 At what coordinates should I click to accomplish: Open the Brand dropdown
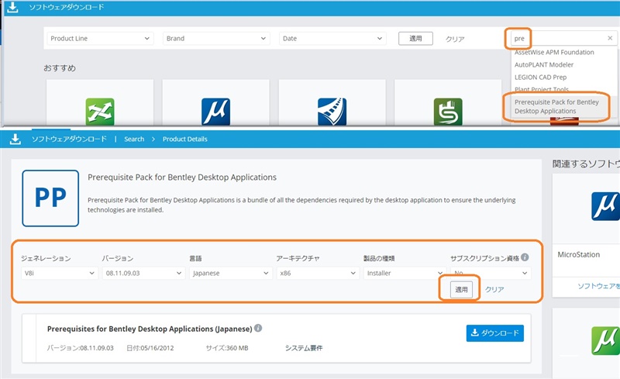tap(216, 39)
